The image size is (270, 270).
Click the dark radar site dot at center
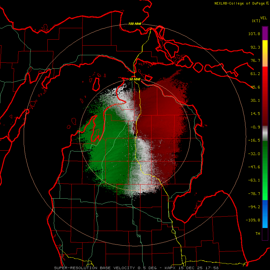(135, 135)
